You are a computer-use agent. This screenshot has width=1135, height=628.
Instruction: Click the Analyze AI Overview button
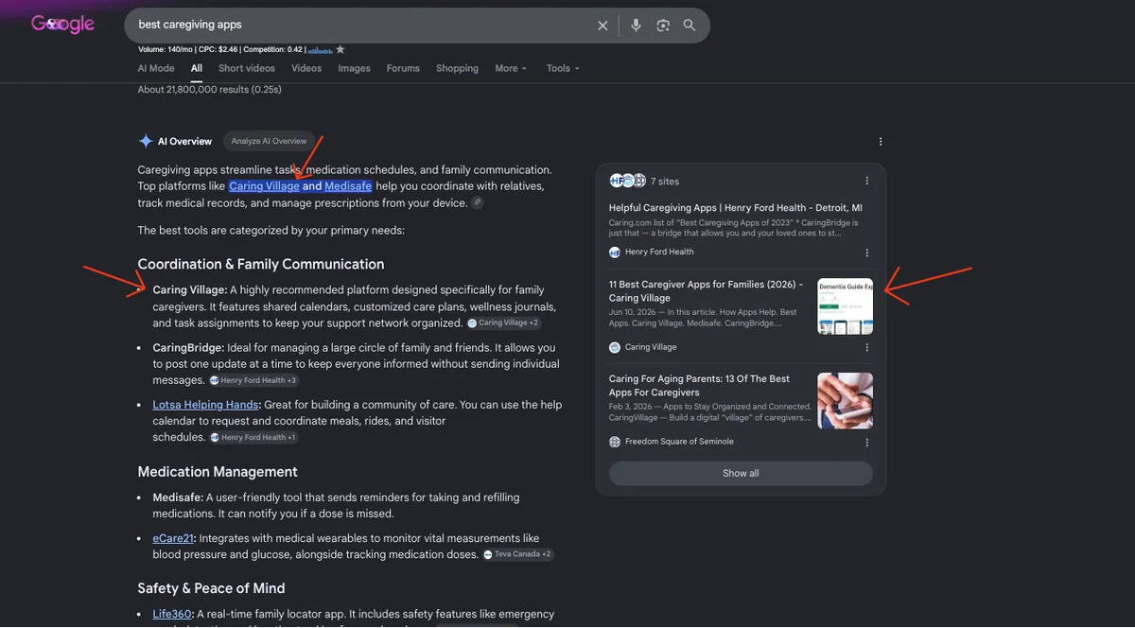coord(270,141)
